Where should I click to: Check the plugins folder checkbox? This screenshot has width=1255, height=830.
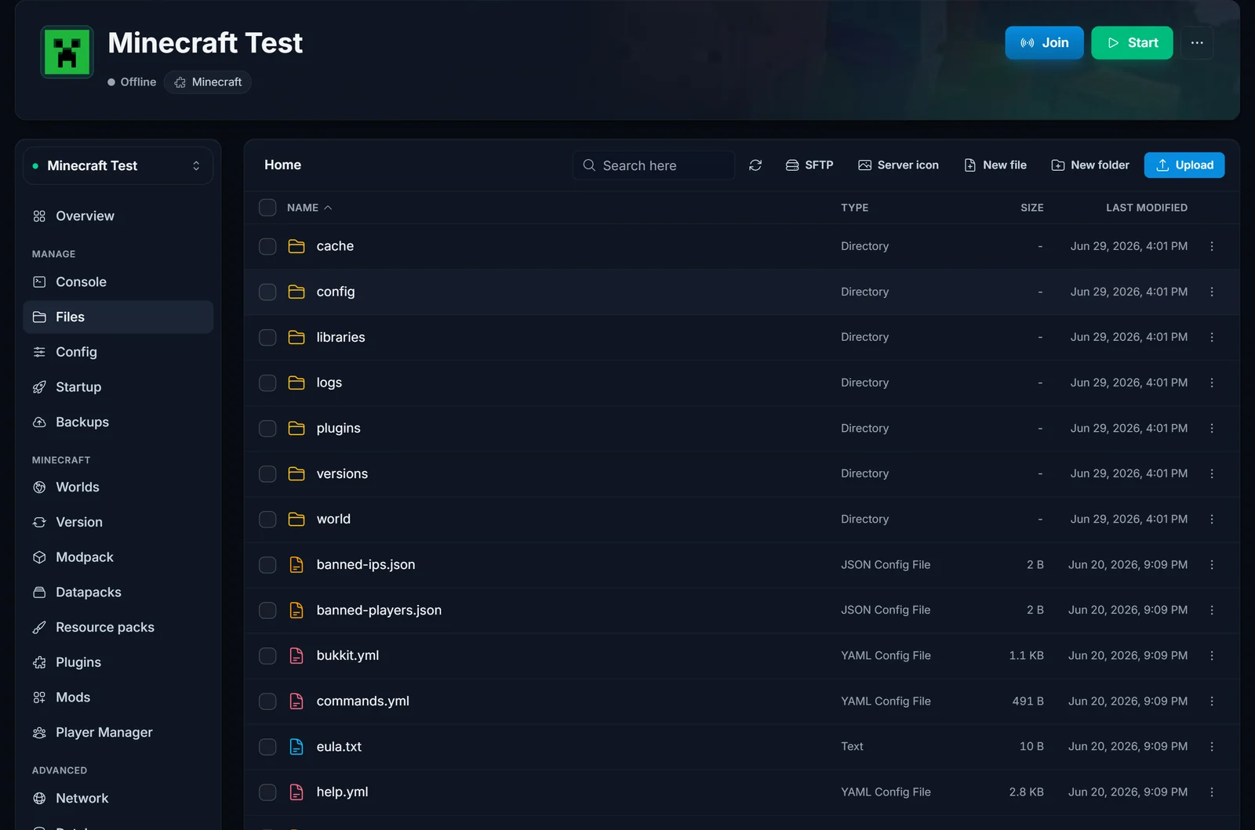pos(267,428)
